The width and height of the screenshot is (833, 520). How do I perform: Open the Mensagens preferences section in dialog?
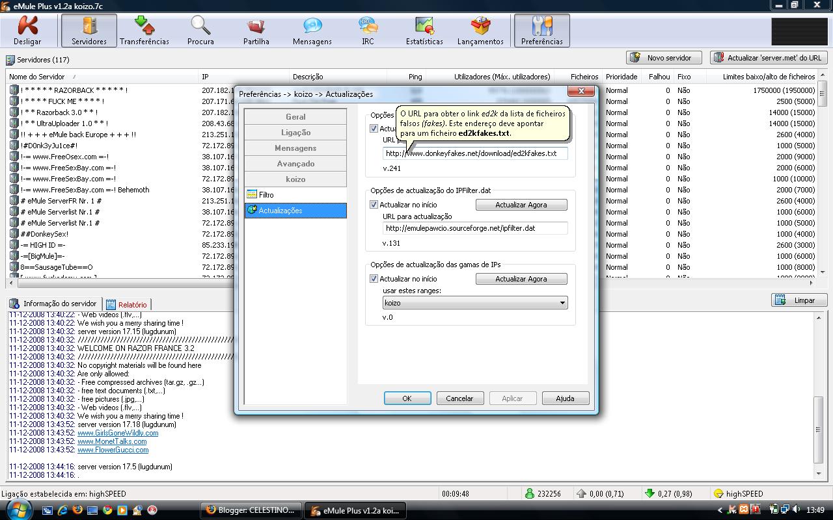coord(295,148)
